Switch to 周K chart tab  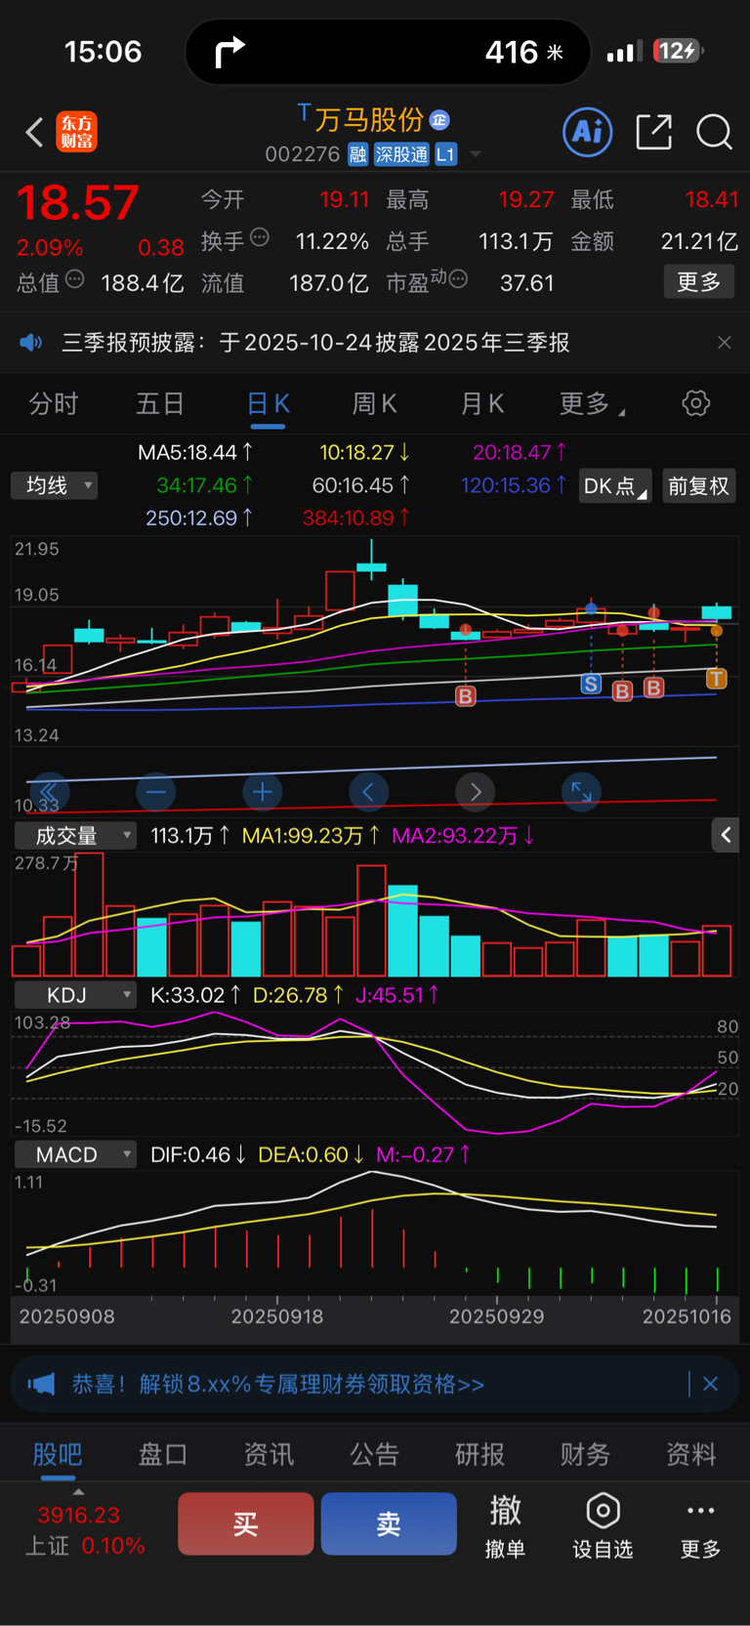375,403
